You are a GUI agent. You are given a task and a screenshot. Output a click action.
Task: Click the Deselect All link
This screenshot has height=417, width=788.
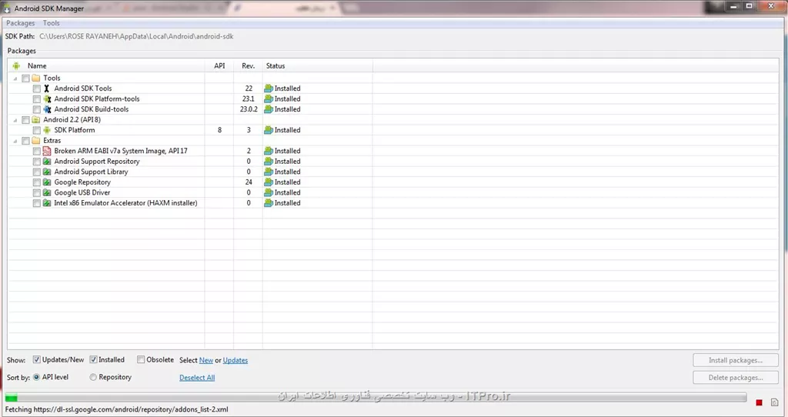197,378
